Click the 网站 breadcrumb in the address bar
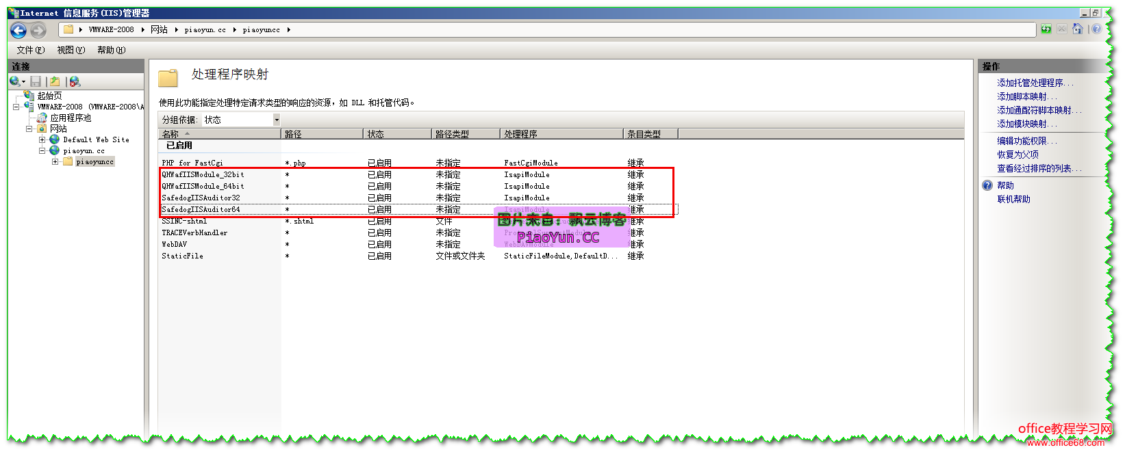Image resolution: width=1125 pixels, height=454 pixels. click(x=159, y=29)
